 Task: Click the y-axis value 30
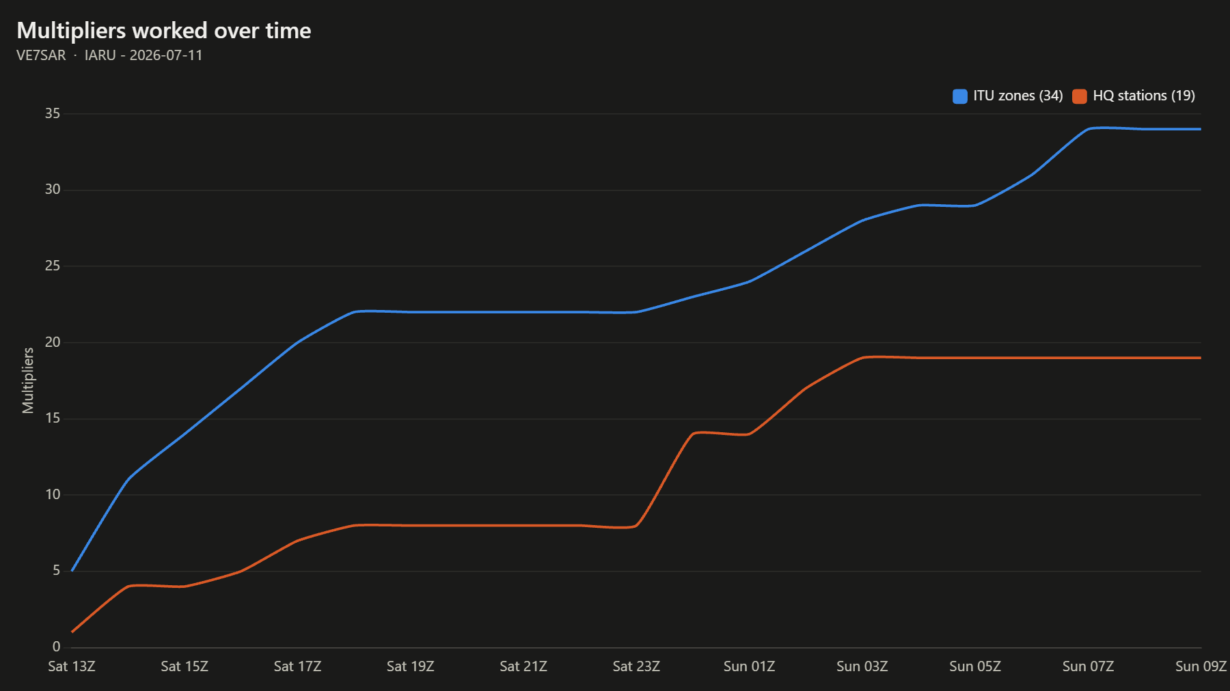click(53, 189)
